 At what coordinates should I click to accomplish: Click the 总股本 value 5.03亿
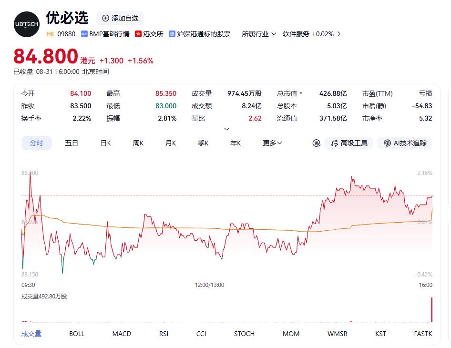tap(337, 106)
